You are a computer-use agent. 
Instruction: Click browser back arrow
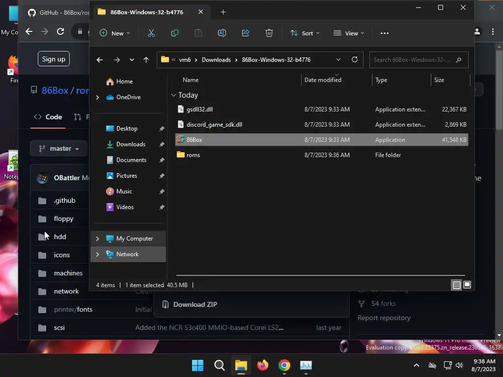tap(29, 31)
